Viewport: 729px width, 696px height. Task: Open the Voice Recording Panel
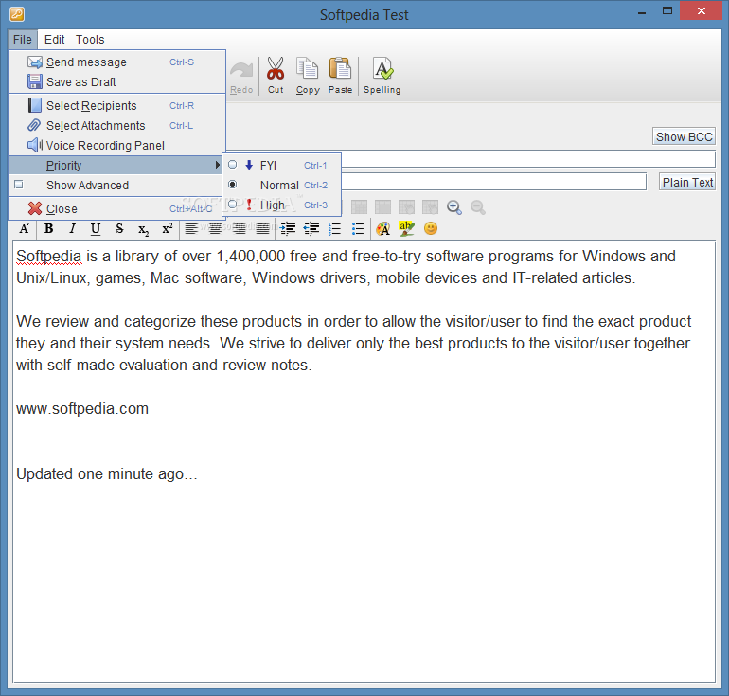click(117, 146)
